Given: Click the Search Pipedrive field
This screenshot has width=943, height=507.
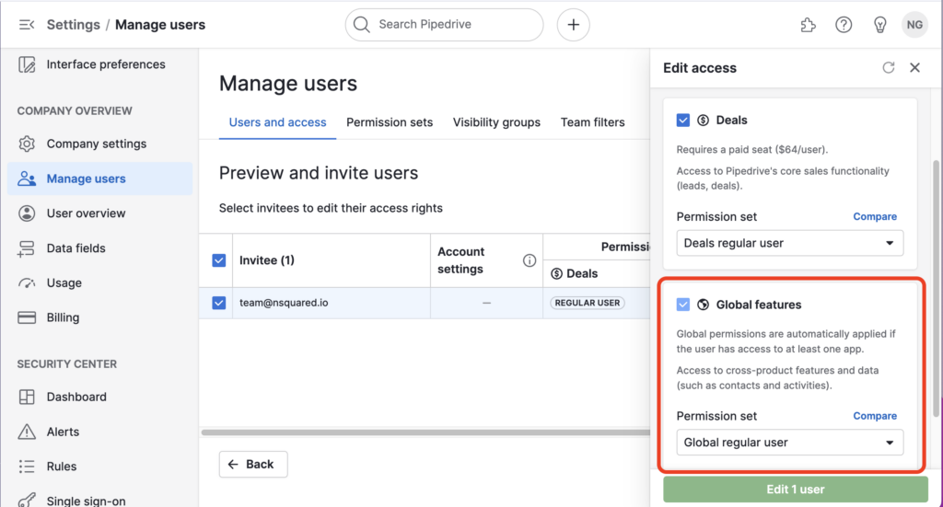Looking at the screenshot, I should pos(444,25).
